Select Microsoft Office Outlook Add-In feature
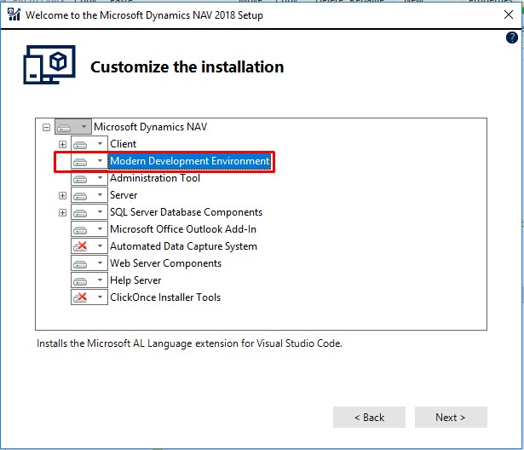524x450 pixels. (183, 229)
